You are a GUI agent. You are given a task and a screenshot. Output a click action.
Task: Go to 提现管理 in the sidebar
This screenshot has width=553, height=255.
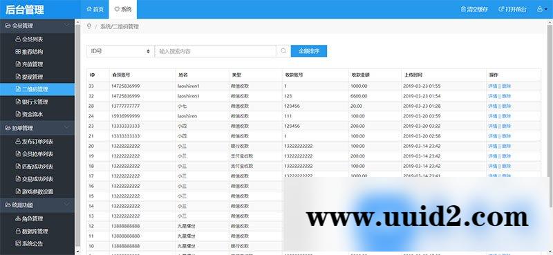[x=29, y=77]
